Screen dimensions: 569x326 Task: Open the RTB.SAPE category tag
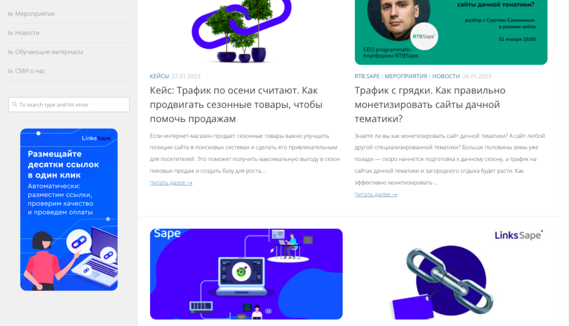click(x=367, y=76)
